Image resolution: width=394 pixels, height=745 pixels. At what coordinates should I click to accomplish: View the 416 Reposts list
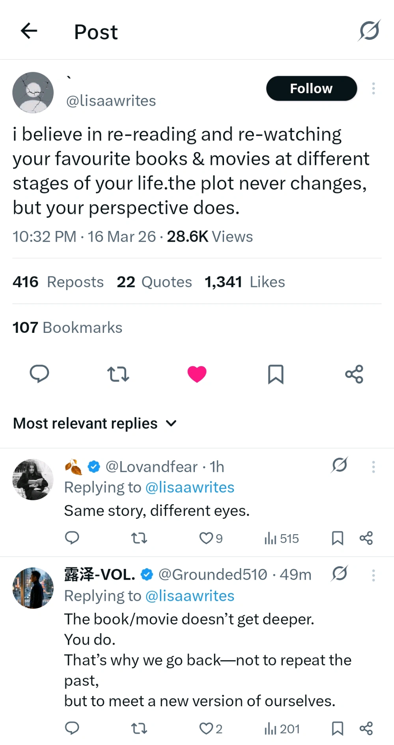[x=58, y=282]
